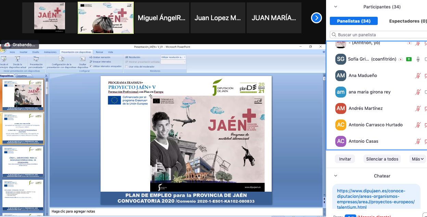Expand the 'Más' dropdown in participants
The image size is (427, 217).
click(x=417, y=159)
